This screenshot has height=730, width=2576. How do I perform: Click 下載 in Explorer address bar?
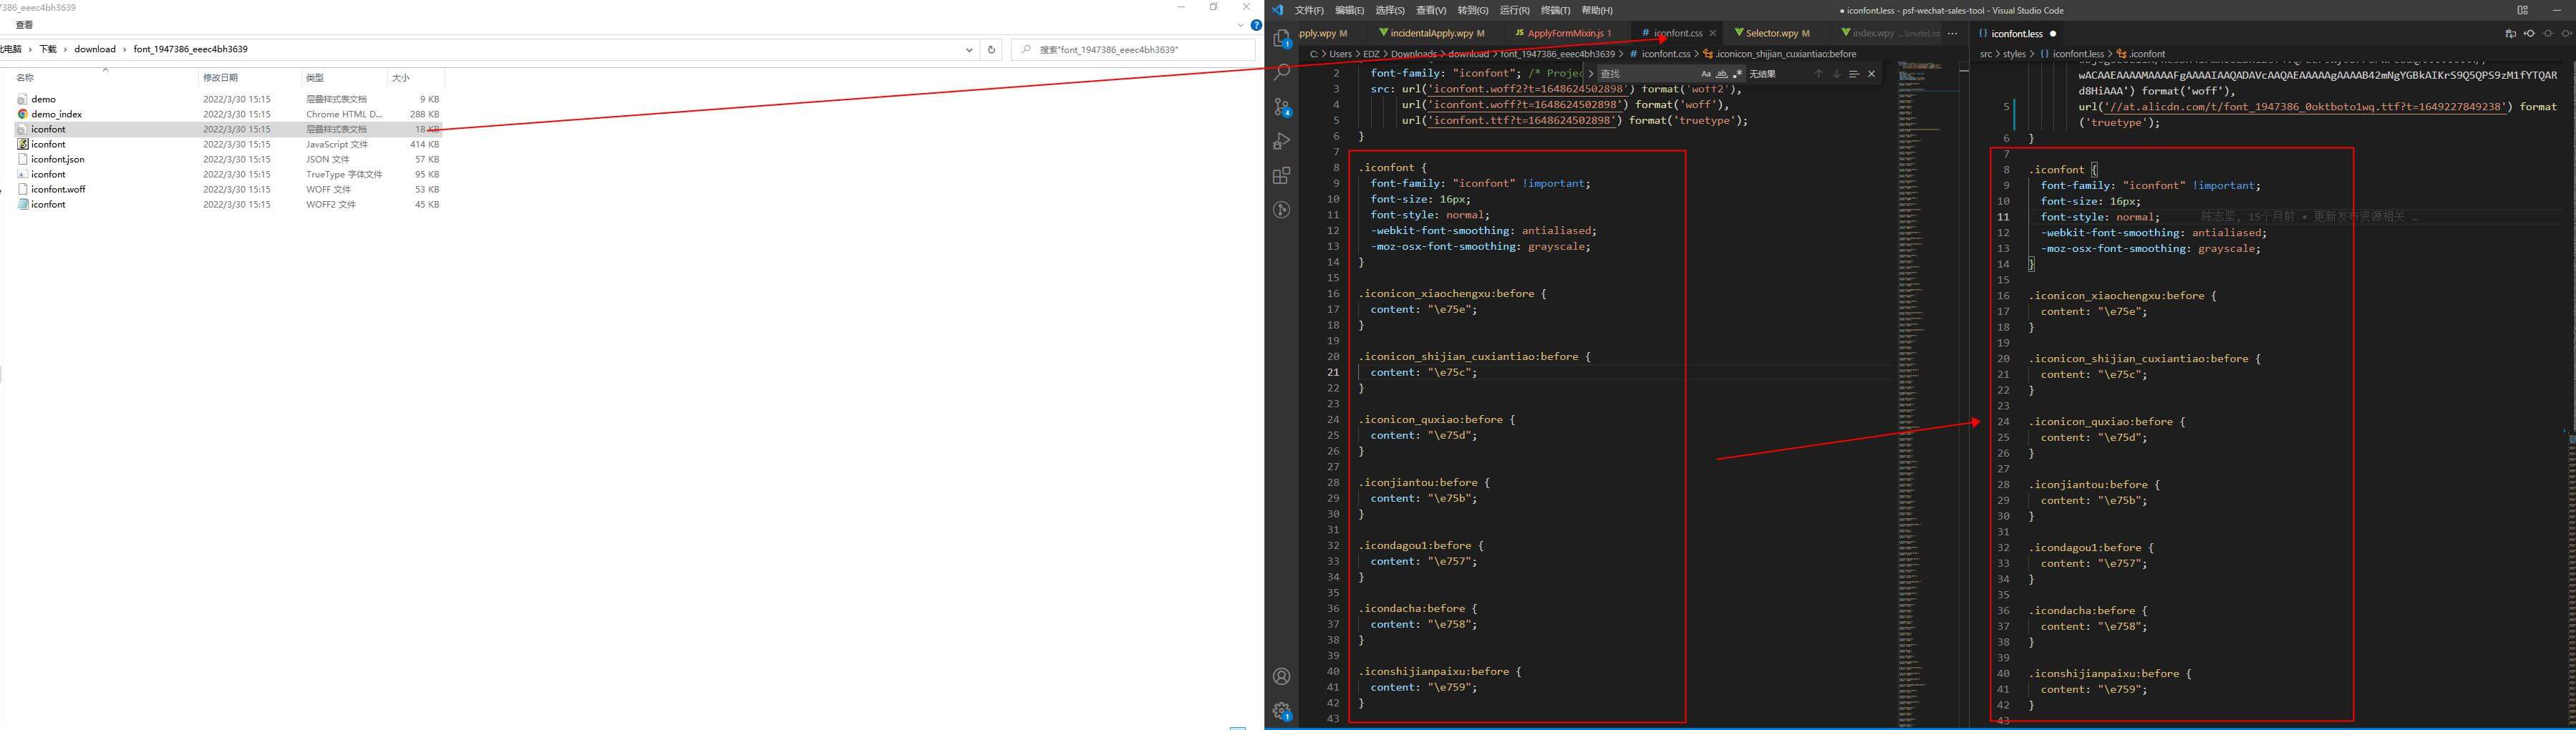coord(48,49)
